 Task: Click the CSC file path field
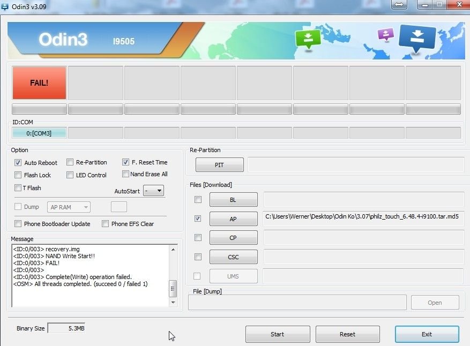[x=363, y=257]
